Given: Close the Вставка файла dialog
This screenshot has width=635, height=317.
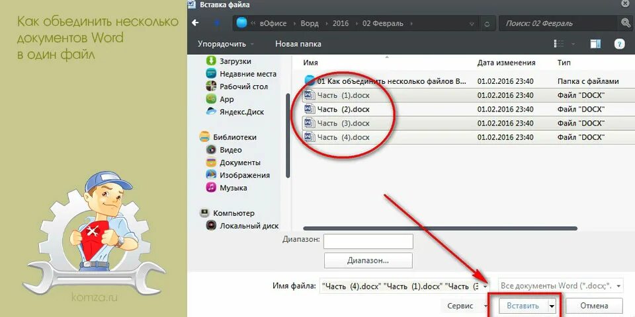Looking at the screenshot, I should tap(626, 4).
